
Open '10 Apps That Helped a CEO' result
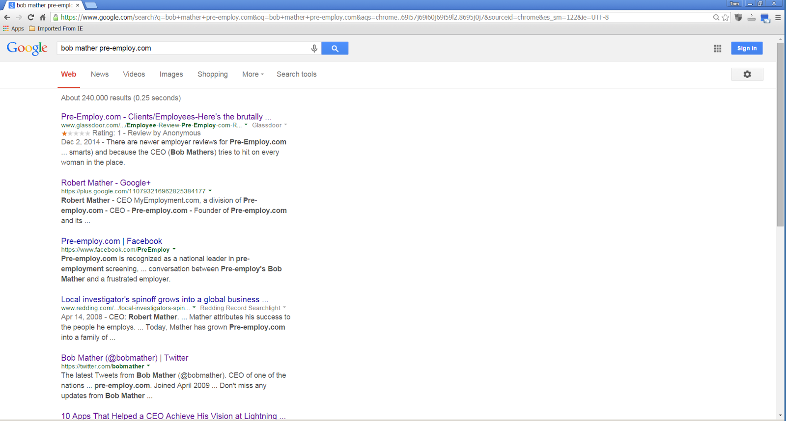click(x=173, y=416)
